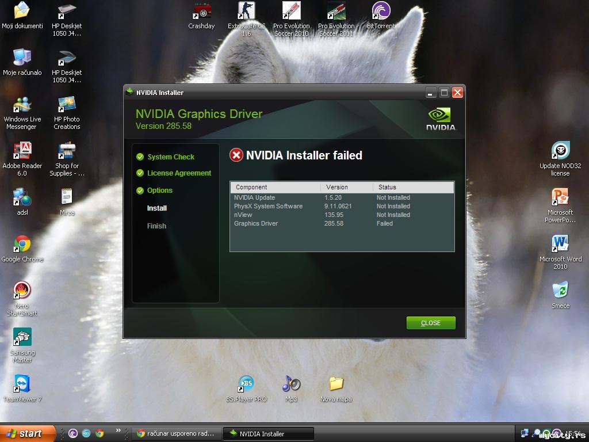Viewport: 589px width, 442px height.
Task: Click the Finish step label
Action: point(156,226)
